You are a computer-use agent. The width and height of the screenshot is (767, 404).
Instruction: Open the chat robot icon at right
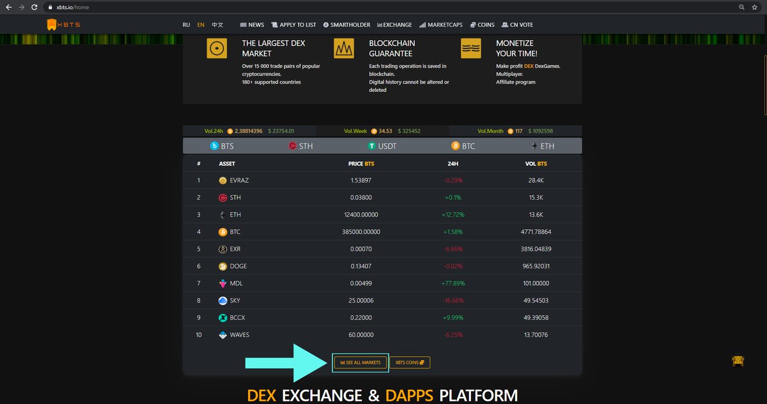[x=738, y=361]
